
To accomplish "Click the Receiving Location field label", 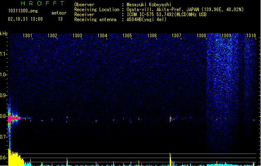I will click(97, 10).
